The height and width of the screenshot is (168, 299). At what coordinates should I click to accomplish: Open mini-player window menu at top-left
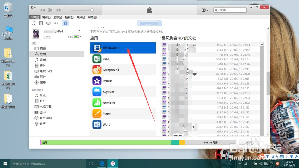tap(33, 7)
